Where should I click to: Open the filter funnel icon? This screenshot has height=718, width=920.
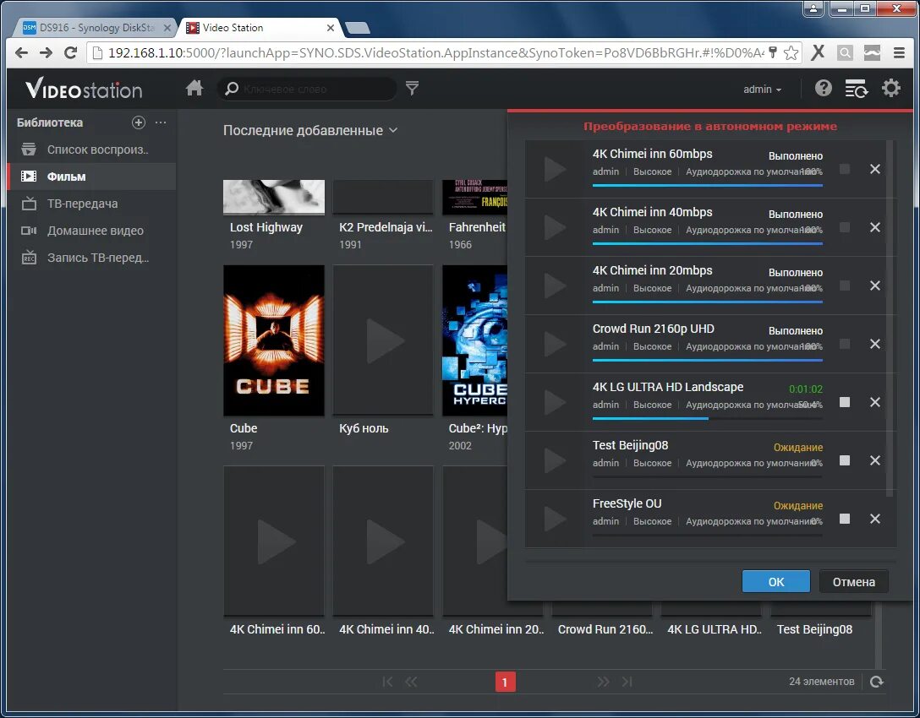pyautogui.click(x=413, y=89)
